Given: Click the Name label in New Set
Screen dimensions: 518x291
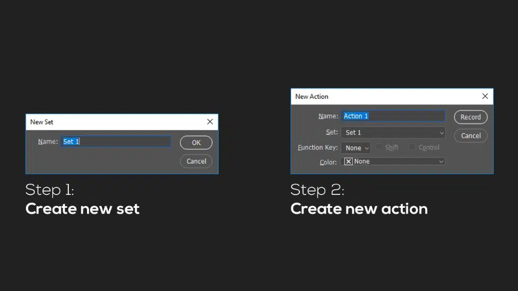Looking at the screenshot, I should point(48,142).
